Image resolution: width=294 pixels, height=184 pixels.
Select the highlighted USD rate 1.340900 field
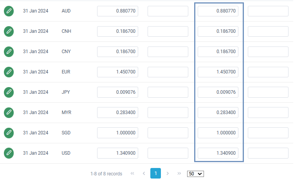point(218,153)
